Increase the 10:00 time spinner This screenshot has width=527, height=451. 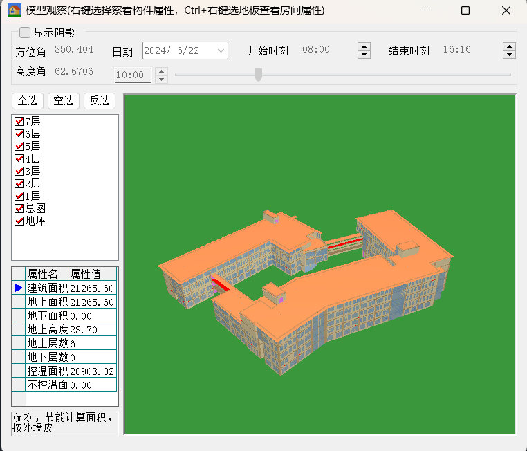(x=162, y=71)
